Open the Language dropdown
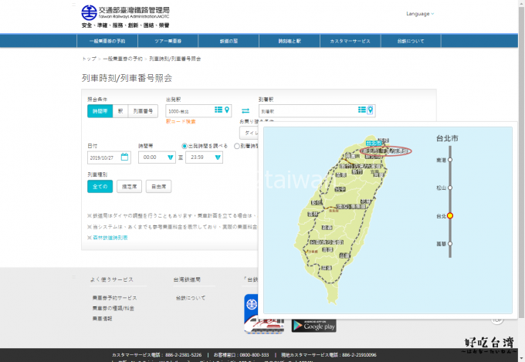The height and width of the screenshot is (362, 525). [x=419, y=13]
